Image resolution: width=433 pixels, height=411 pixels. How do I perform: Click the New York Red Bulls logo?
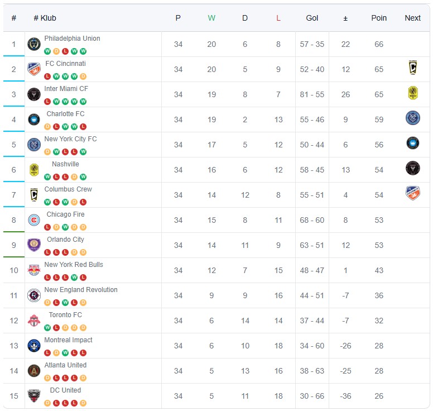pos(34,270)
